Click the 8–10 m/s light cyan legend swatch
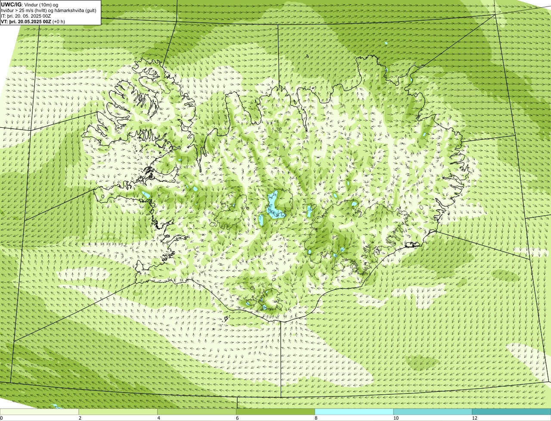Screen dimensions: 551x421 354,412
